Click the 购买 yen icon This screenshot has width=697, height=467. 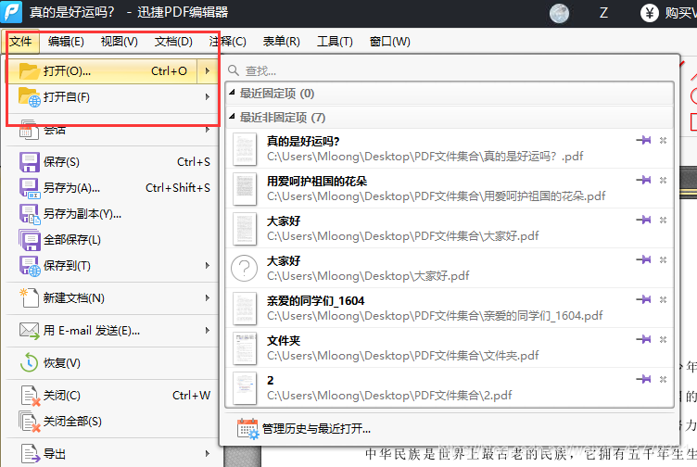click(x=649, y=13)
